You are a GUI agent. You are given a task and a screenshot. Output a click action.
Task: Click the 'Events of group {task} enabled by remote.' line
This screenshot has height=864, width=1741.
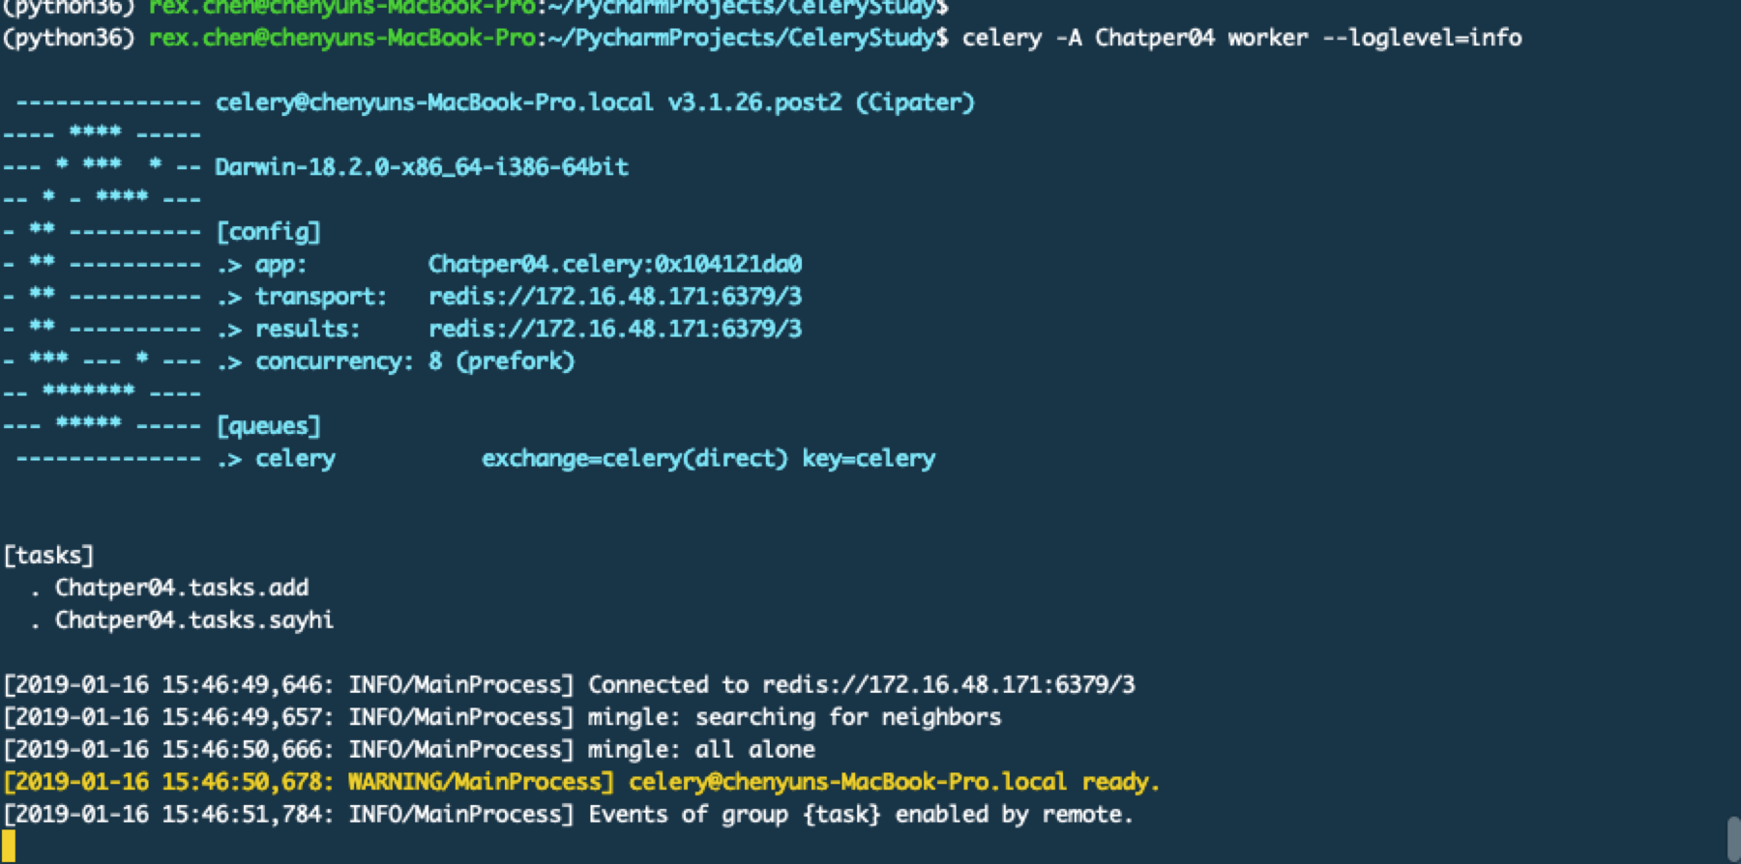tap(568, 815)
